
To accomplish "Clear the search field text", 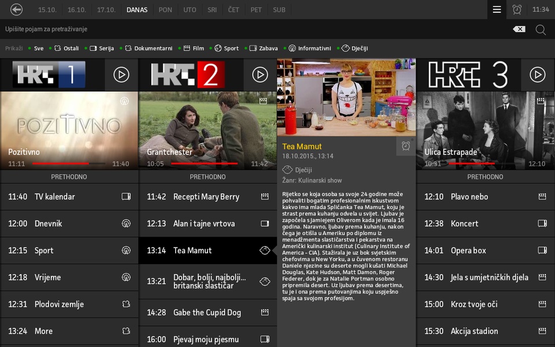I will tap(519, 29).
